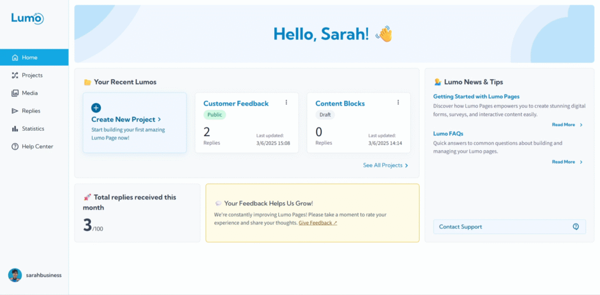Screen dimensions: 600x295
Task: Click the Start building your first amazing text
Action: [x=128, y=134]
